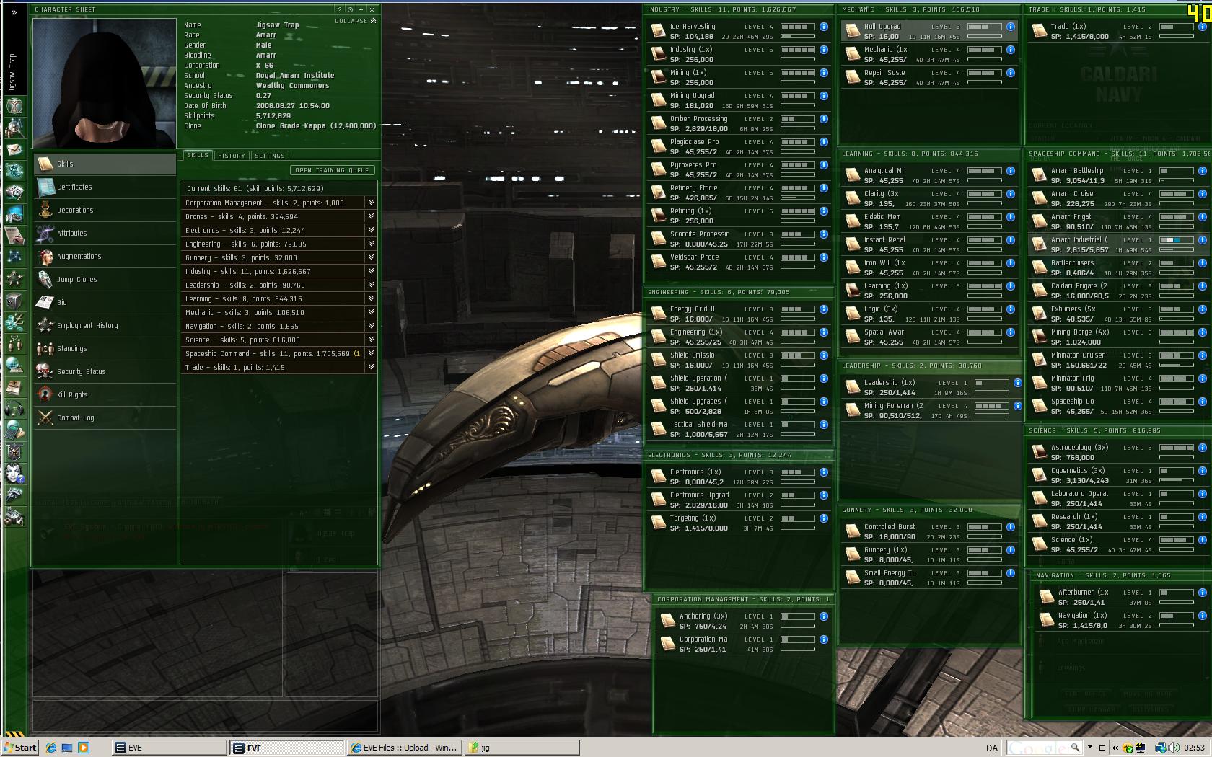Click the taskbar clock showing 02:53
This screenshot has width=1212, height=757.
1194,748
